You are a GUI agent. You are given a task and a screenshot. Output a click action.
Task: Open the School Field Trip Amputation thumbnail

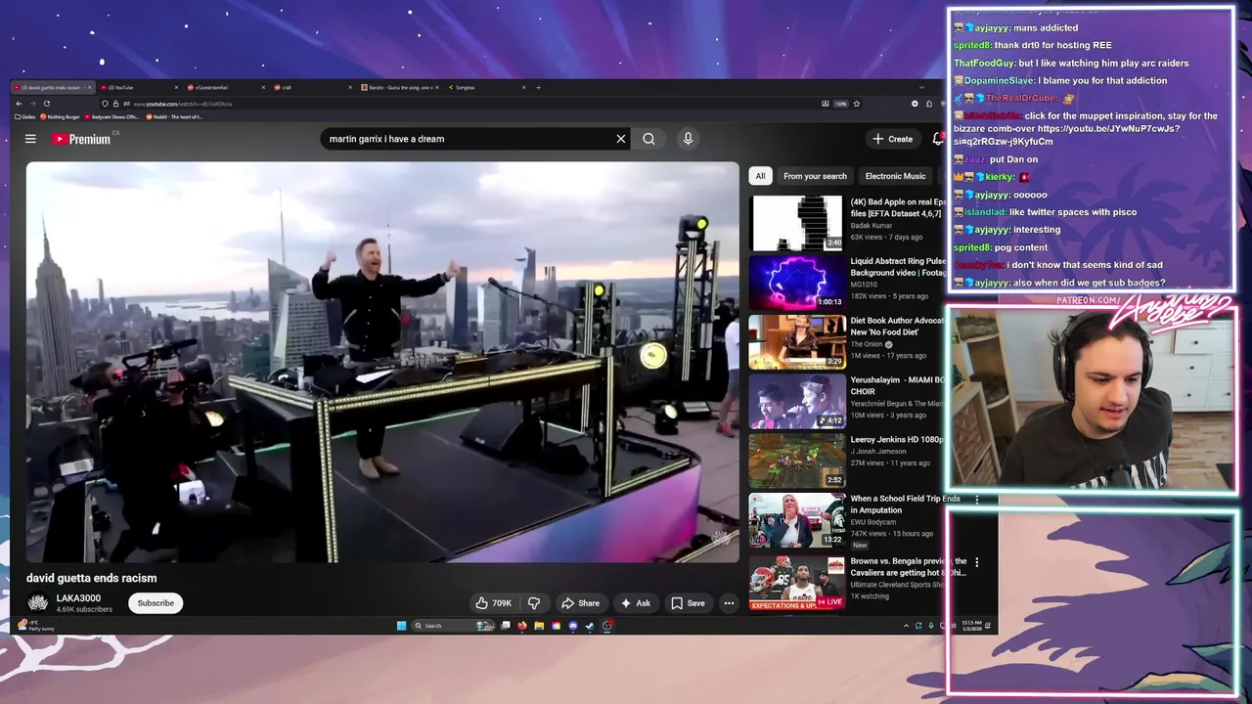(797, 520)
